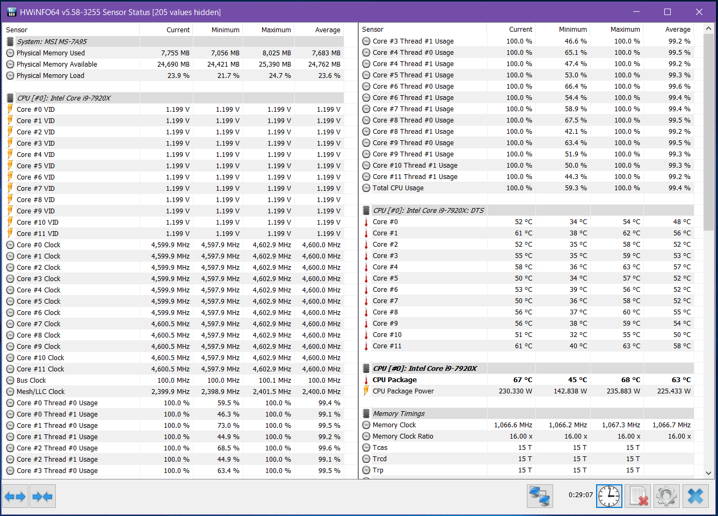Click the logging file icon with red X
Screen dimensions: 718x516
(637, 496)
